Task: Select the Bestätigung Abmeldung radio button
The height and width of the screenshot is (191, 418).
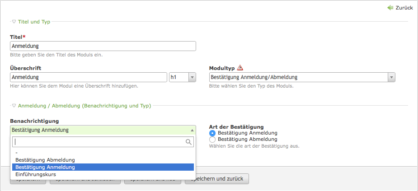Action: (212, 140)
